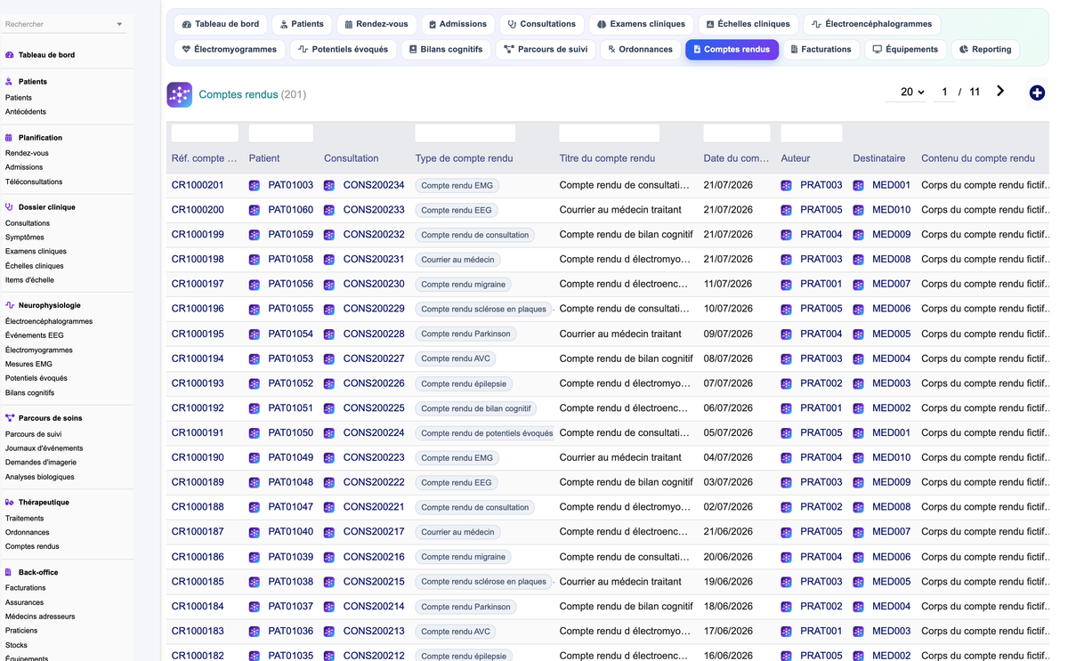Click the Tableau de bord sidebar icon
The image size is (1068, 661).
coord(10,54)
